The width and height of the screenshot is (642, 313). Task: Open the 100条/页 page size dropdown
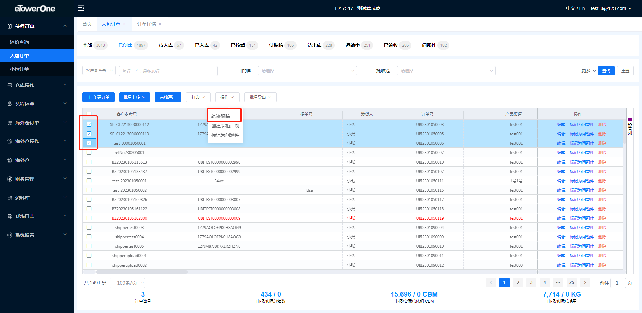tap(127, 283)
